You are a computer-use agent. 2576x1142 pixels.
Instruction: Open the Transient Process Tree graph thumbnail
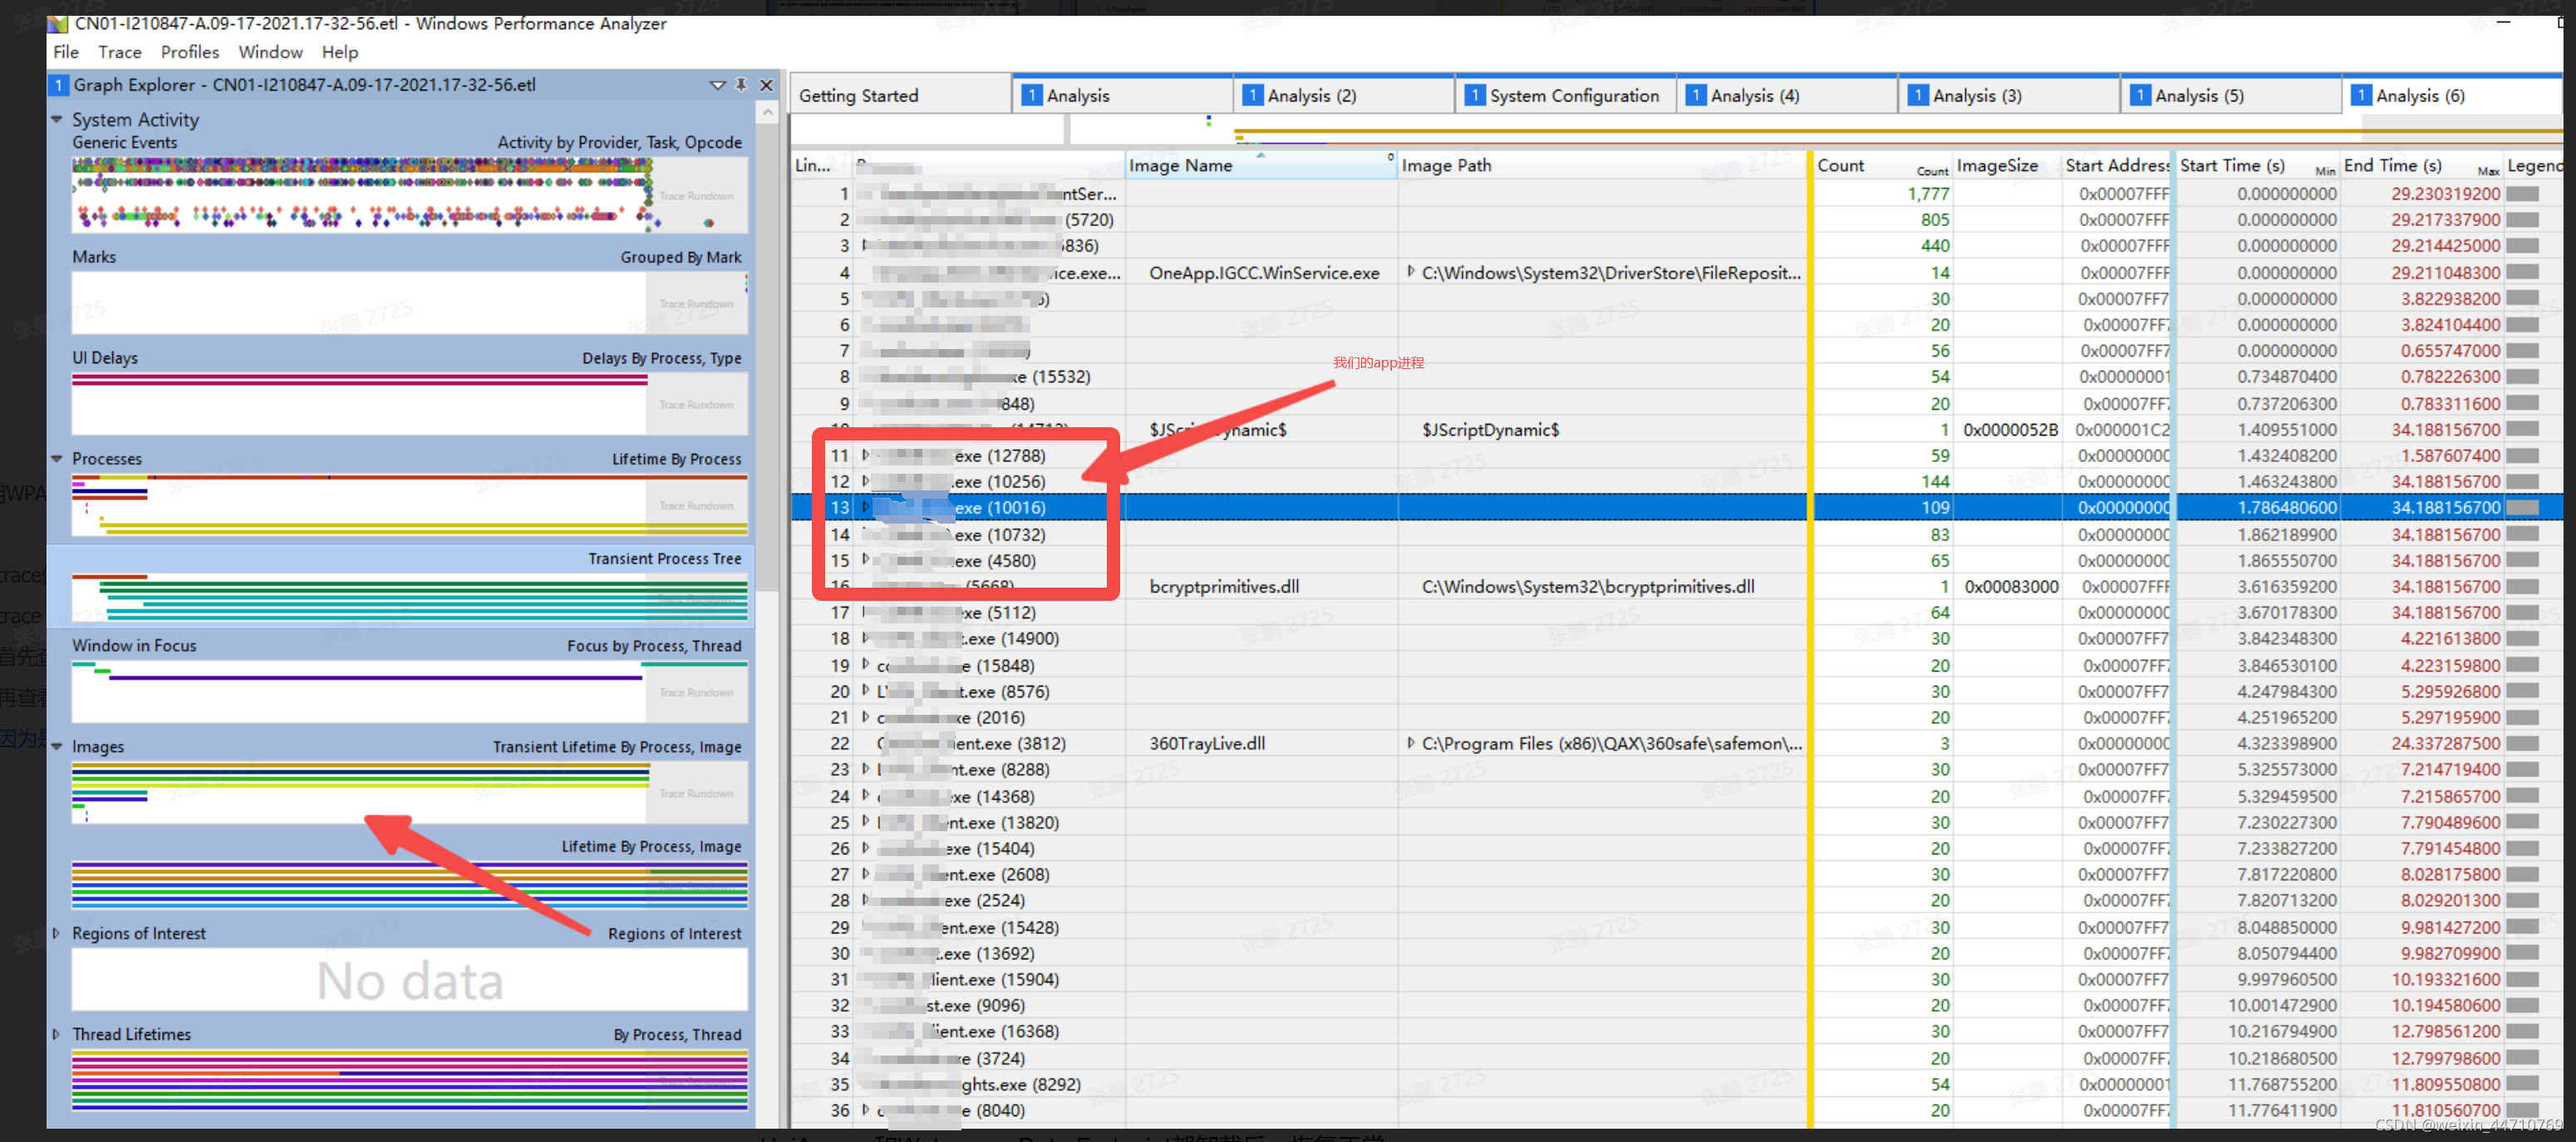point(408,598)
